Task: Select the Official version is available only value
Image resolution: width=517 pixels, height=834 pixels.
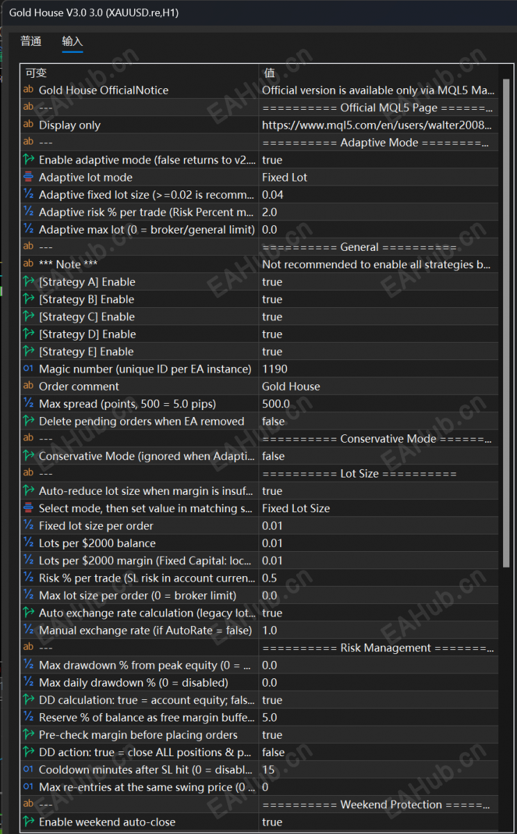Action: [379, 90]
